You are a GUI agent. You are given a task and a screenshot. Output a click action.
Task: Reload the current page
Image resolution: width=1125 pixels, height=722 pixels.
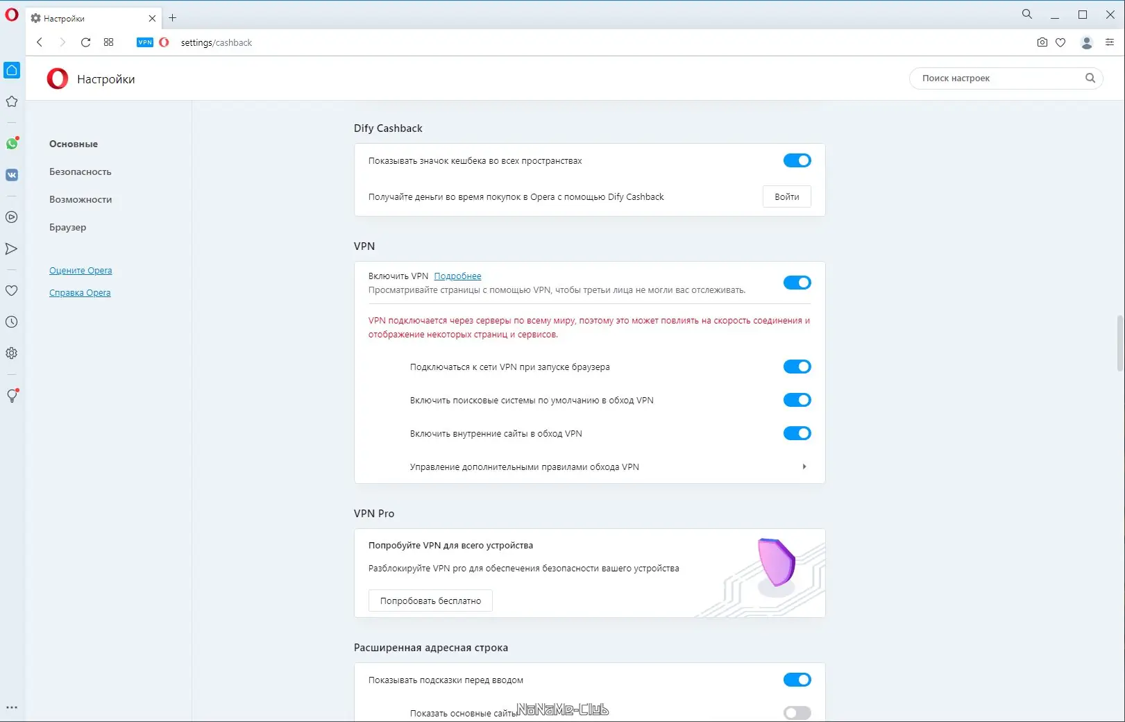85,42
